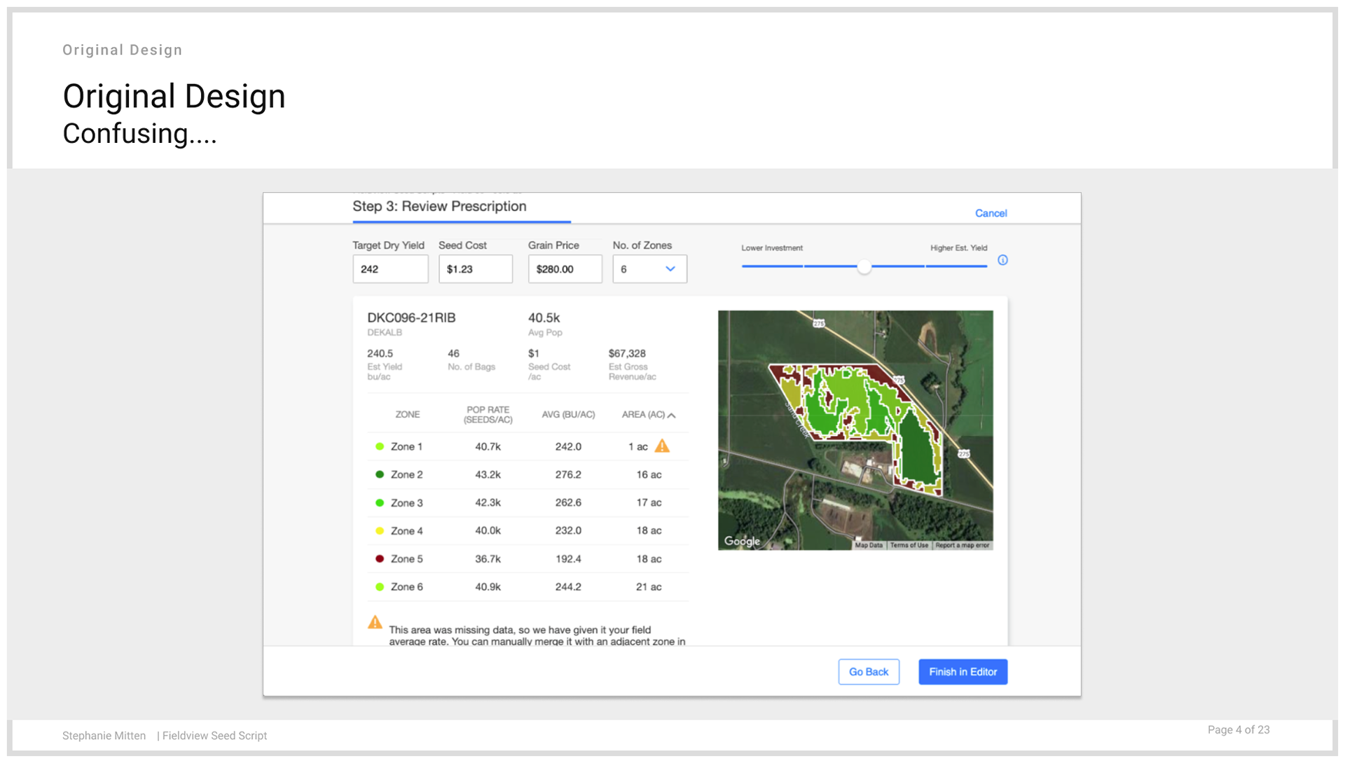Click the info icon beside the slider

coord(1002,260)
